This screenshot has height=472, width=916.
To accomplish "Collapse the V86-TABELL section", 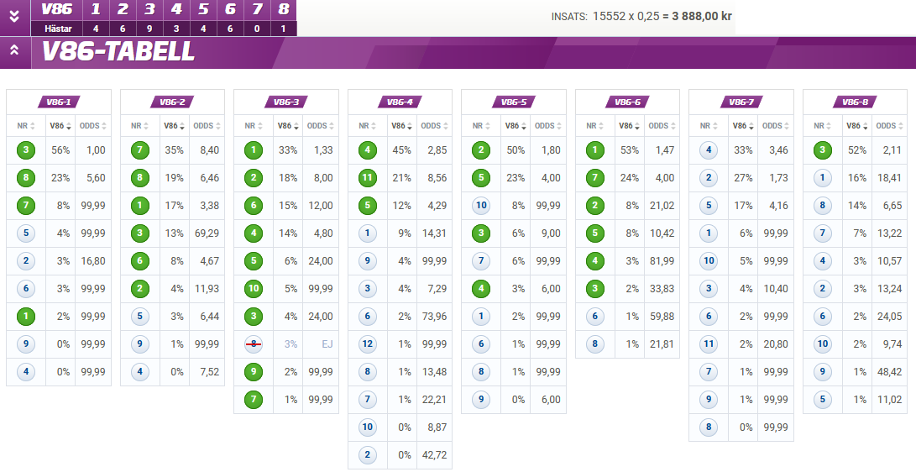I will 14,51.
